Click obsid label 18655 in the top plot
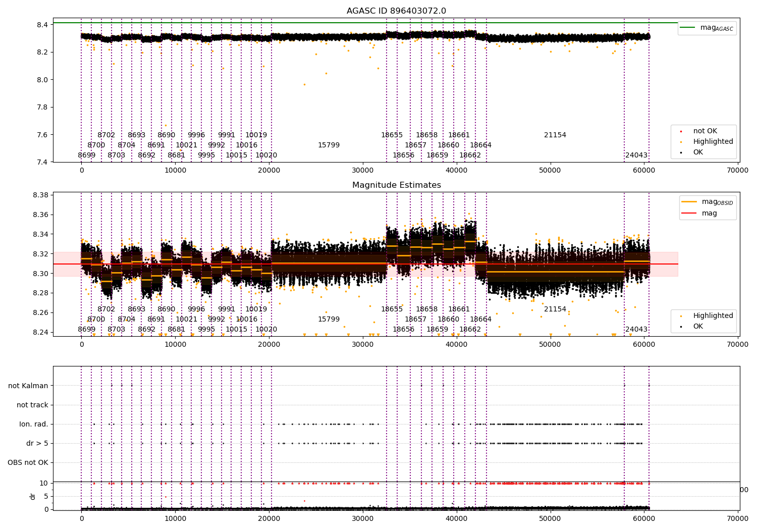The height and width of the screenshot is (530, 757). pos(392,135)
